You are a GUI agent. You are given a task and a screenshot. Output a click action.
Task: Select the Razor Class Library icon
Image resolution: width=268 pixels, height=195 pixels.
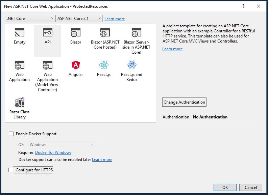click(20, 102)
